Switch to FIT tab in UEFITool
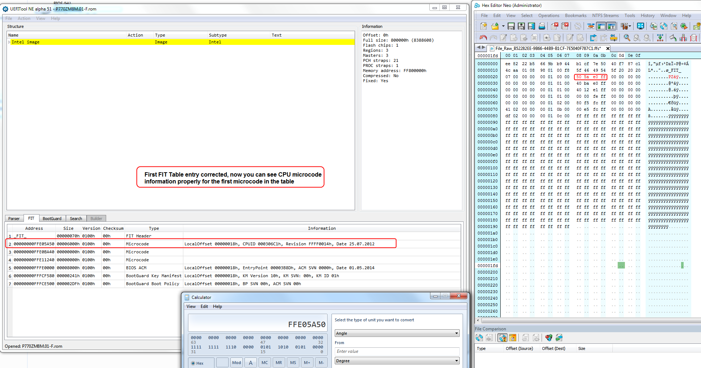 31,218
